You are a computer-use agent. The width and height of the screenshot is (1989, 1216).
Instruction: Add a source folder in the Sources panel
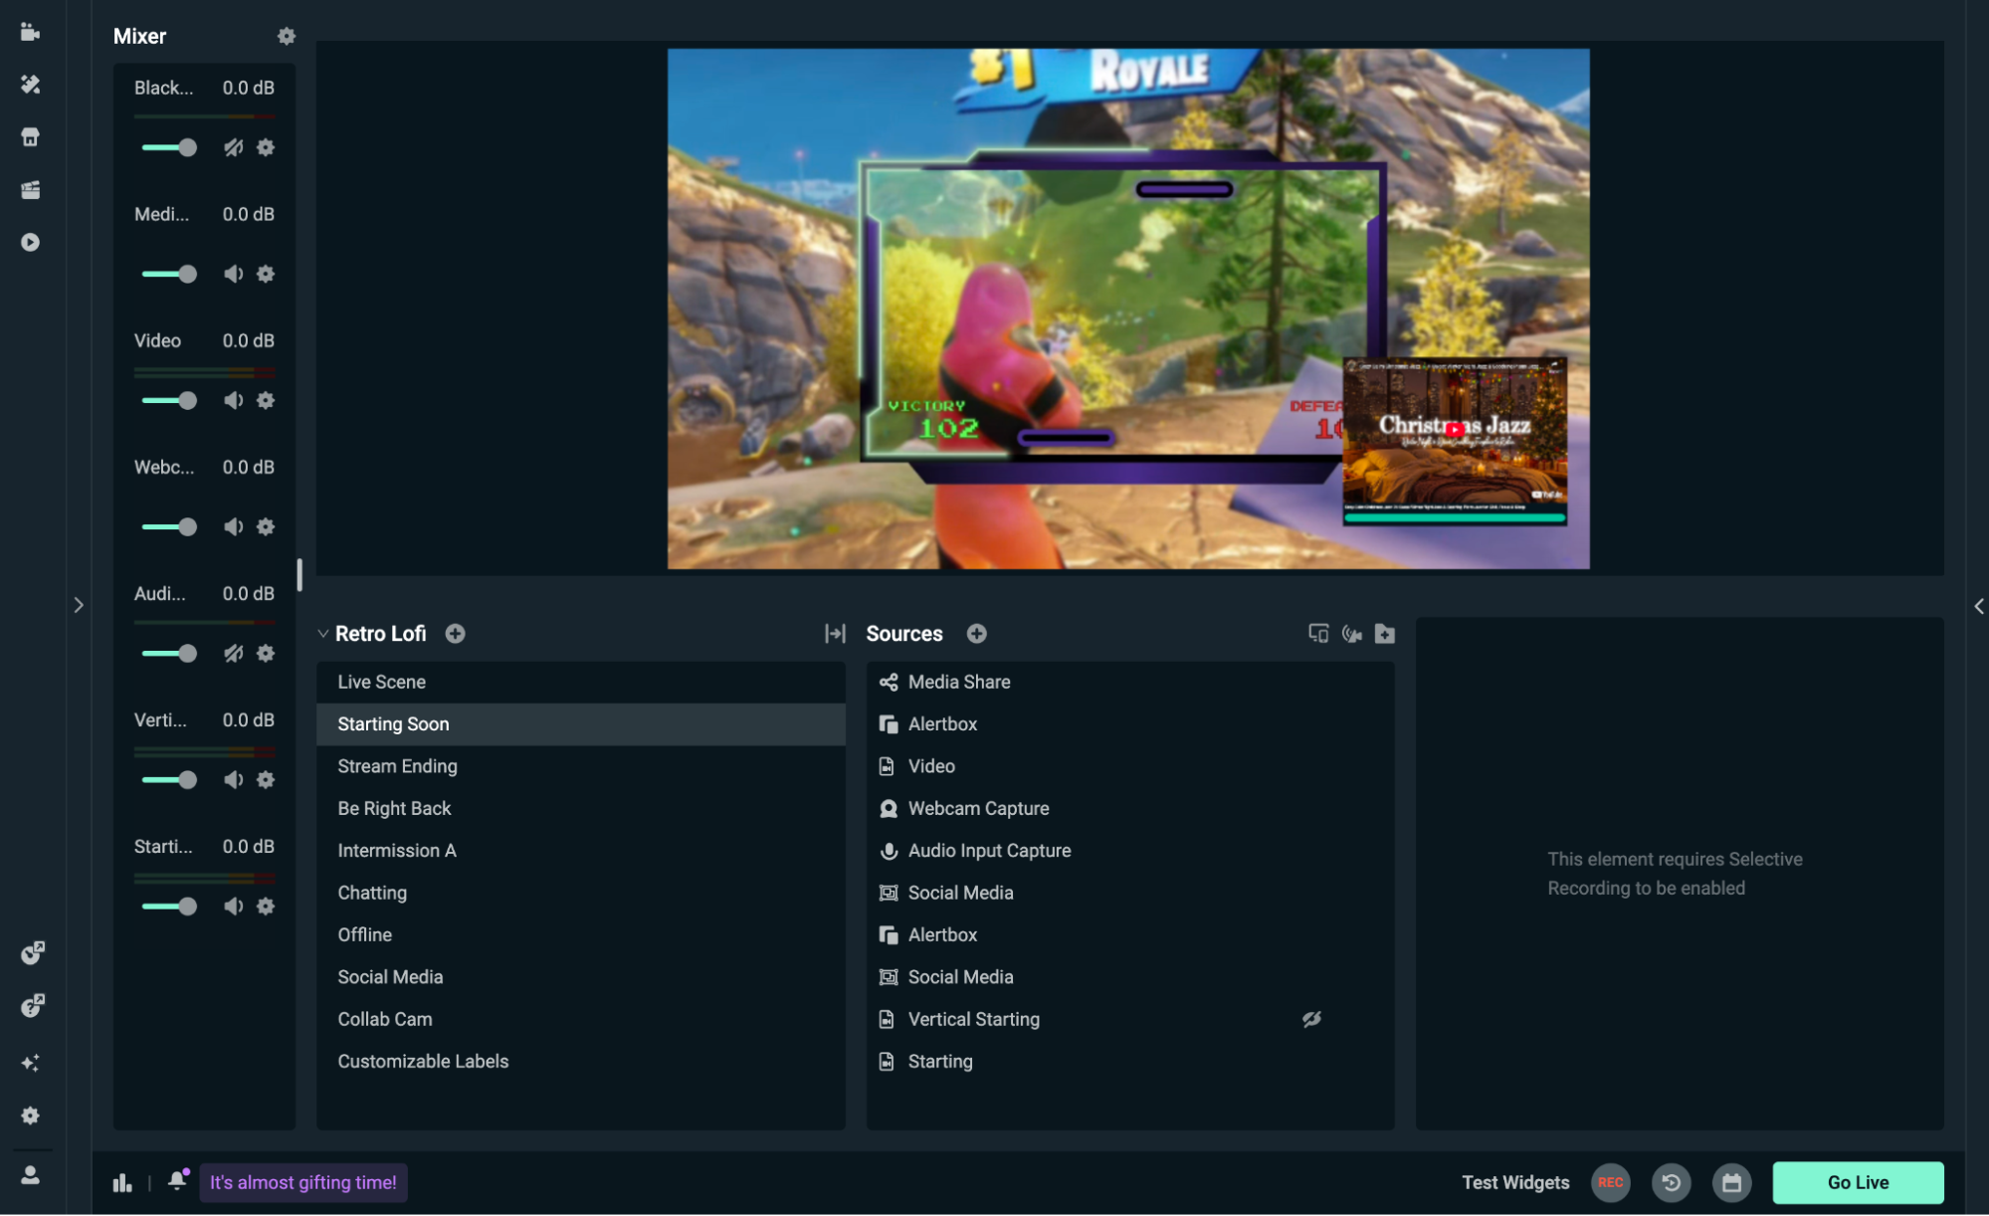[1384, 633]
